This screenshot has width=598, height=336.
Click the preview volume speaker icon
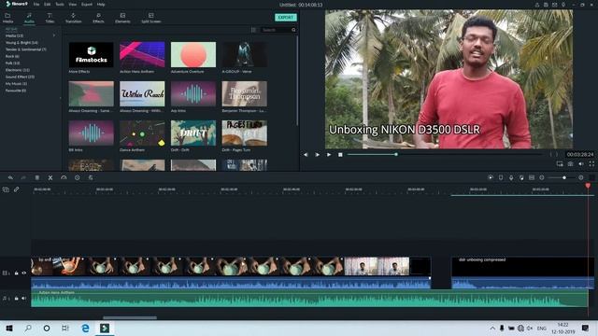point(581,164)
